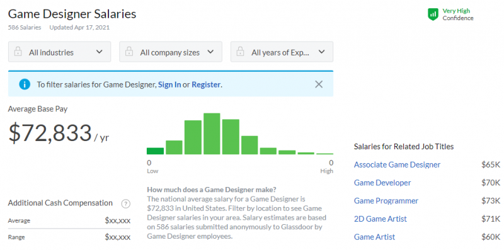Open the Game Programmer salary link
The width and height of the screenshot is (504, 250).
tap(386, 201)
